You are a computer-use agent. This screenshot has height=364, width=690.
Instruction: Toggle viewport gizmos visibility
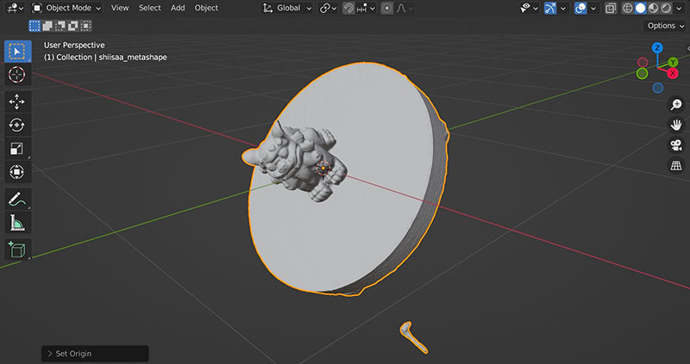click(x=550, y=8)
